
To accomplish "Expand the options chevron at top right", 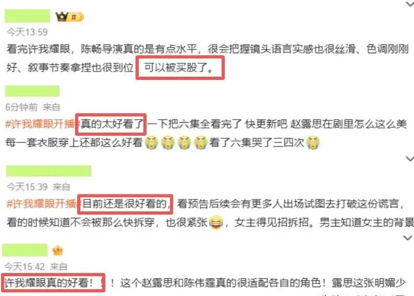I will [x=409, y=4].
